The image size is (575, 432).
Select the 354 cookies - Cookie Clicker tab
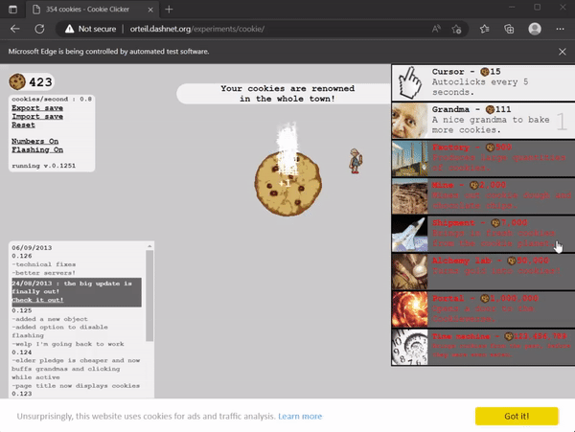point(93,10)
